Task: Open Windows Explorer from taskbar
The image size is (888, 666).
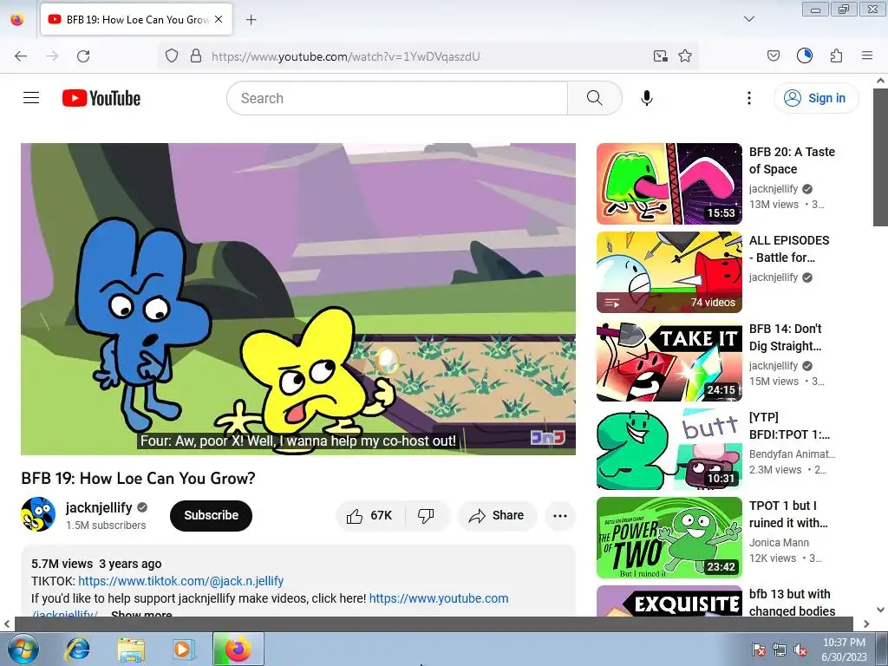Action: click(x=131, y=649)
